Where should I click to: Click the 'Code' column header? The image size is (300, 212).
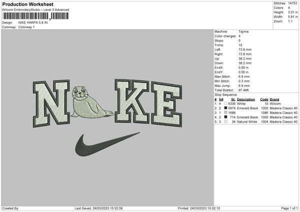point(264,99)
